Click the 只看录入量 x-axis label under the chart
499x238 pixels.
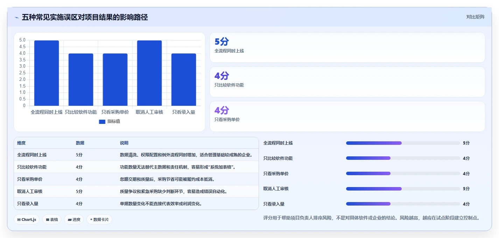coord(184,112)
